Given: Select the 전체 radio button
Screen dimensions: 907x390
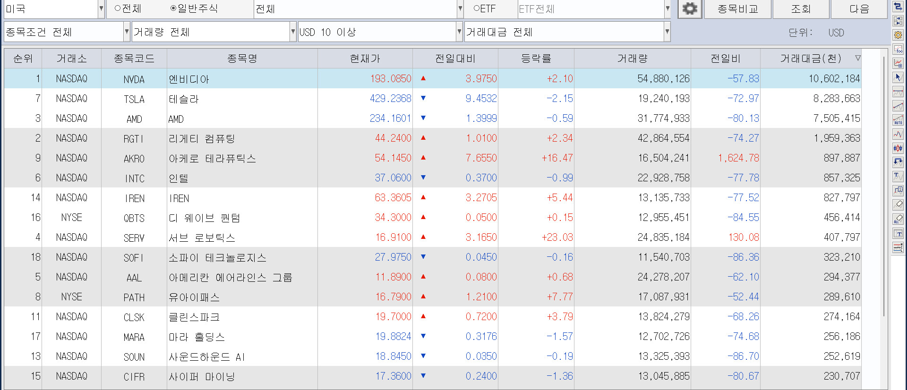Looking at the screenshot, I should point(118,8).
